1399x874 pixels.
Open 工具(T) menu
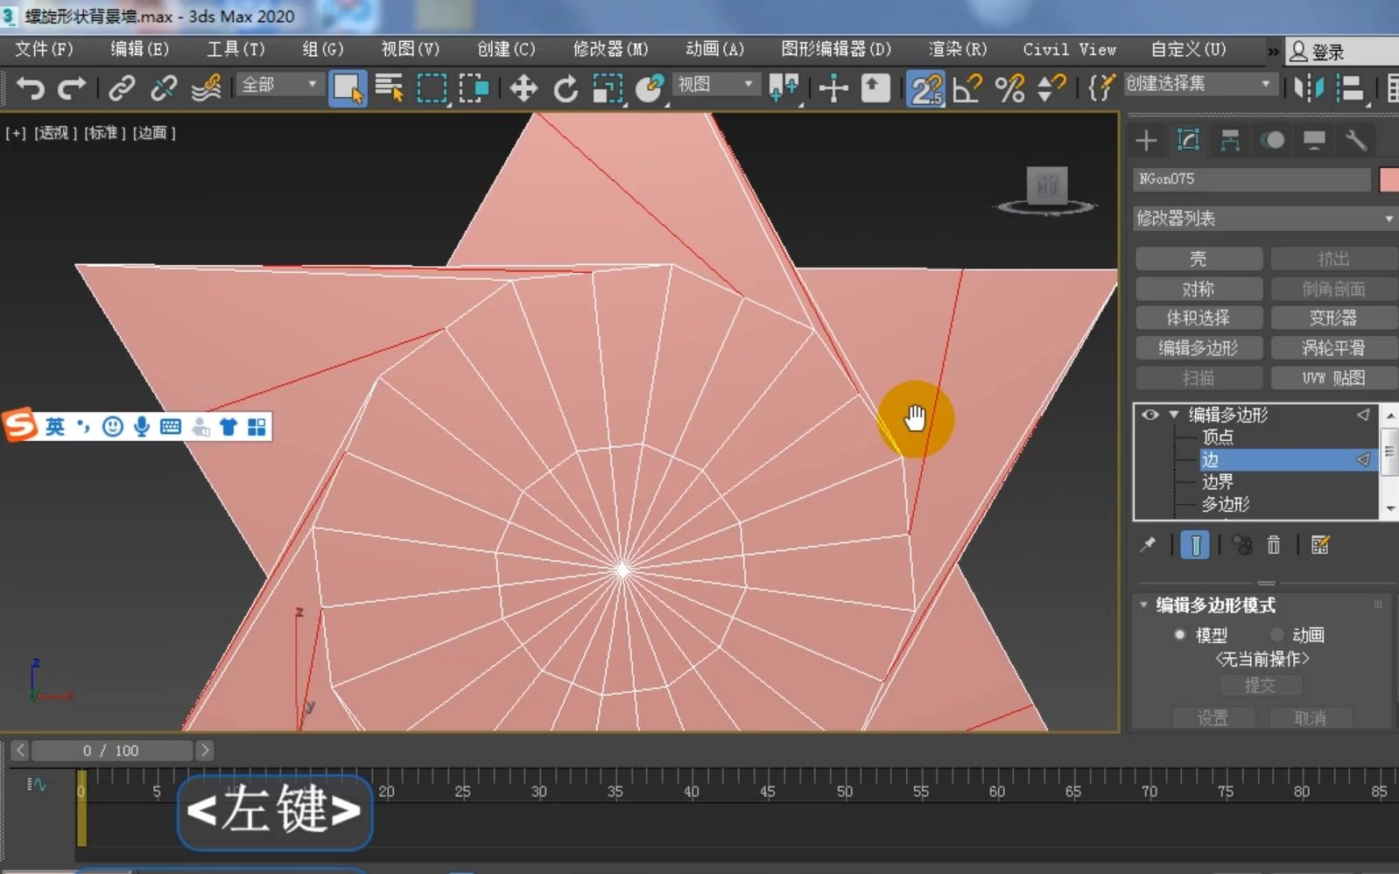[235, 49]
